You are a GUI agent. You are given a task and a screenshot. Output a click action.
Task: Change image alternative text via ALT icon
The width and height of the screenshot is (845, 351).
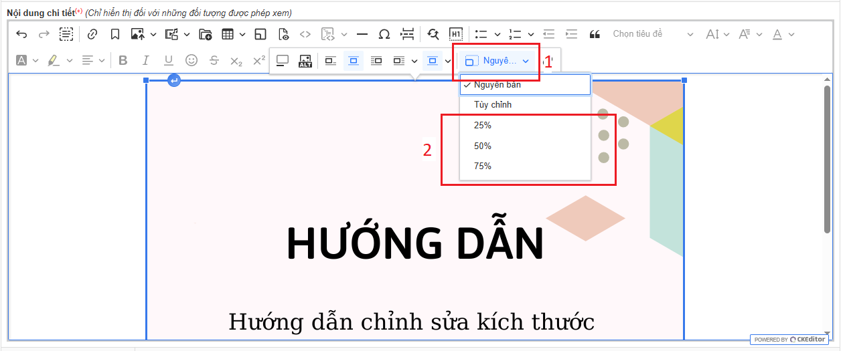[x=305, y=61]
